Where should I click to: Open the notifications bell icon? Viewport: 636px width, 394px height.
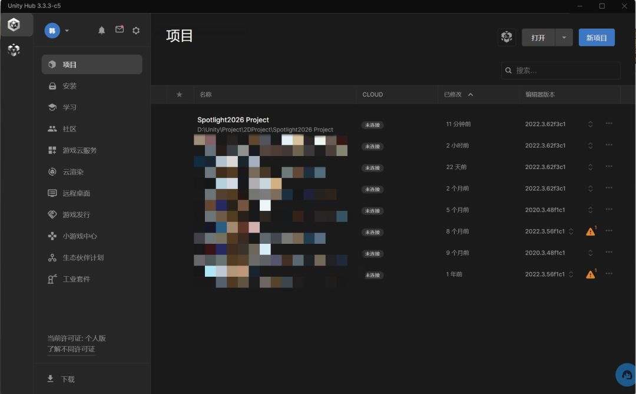point(101,31)
